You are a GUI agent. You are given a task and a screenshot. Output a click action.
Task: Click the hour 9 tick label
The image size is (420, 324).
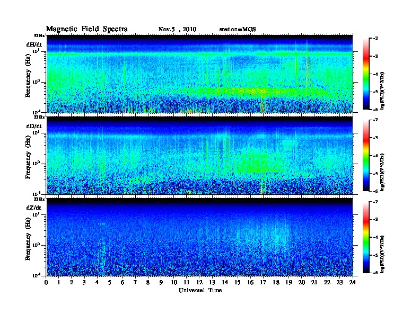pyautogui.click(x=161, y=282)
